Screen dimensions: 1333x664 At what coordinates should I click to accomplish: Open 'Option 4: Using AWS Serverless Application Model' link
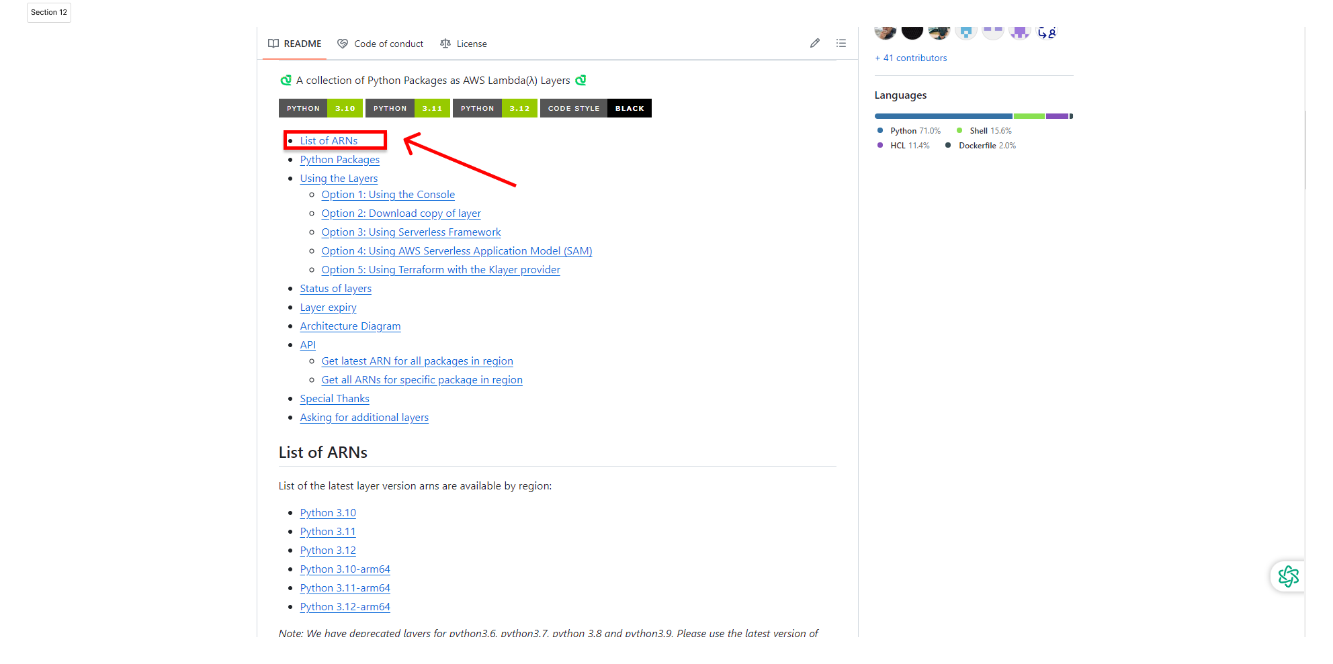pos(457,251)
